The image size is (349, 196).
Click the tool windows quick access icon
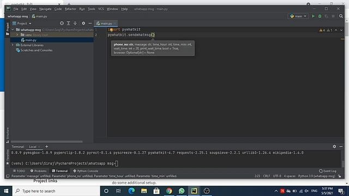[8, 176]
